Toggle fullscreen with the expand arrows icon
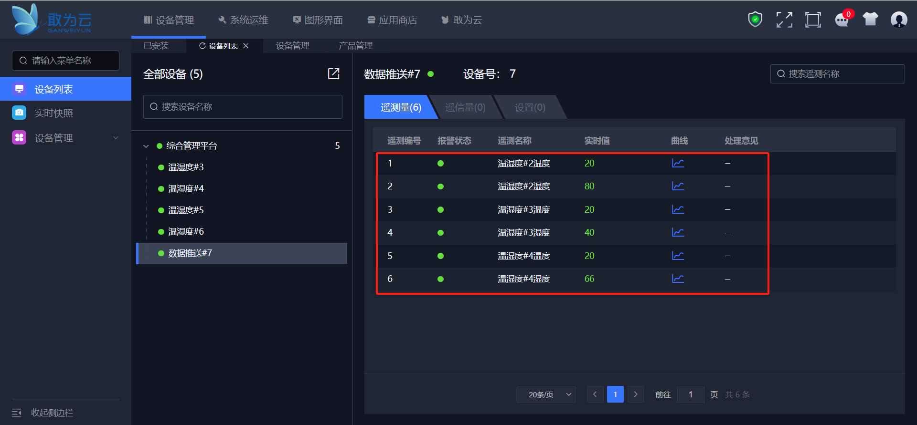The image size is (917, 425). point(784,20)
